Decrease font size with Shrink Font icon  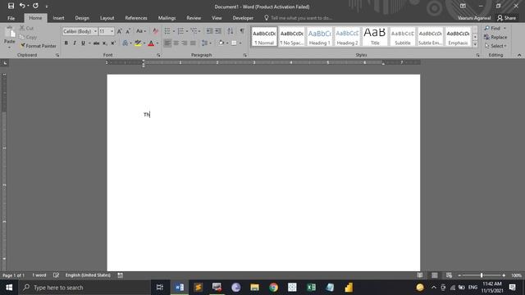click(128, 31)
